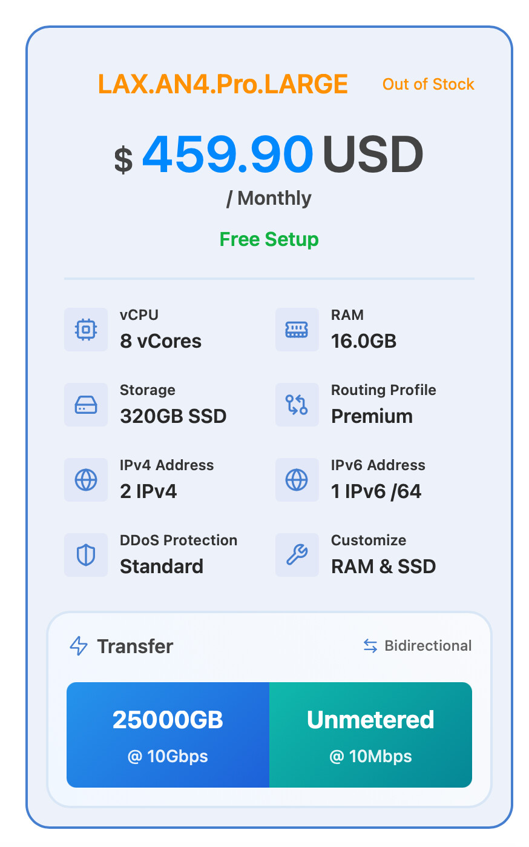The width and height of the screenshot is (529, 847).
Task: Click the Bidirectional label text
Action: 428,646
